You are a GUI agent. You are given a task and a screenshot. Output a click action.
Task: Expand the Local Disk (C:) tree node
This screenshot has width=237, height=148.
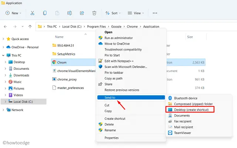(6, 102)
